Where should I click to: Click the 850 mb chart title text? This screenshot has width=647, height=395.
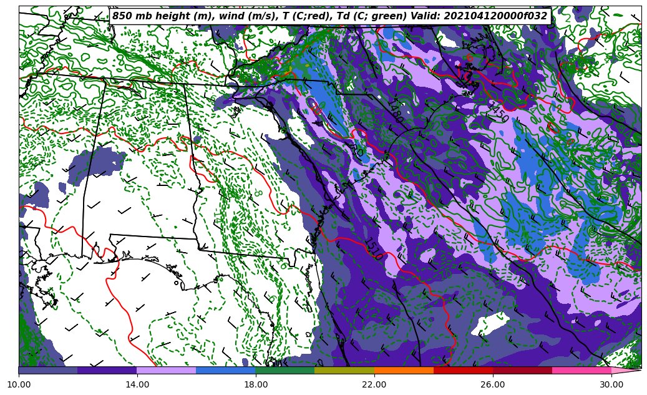[329, 16]
